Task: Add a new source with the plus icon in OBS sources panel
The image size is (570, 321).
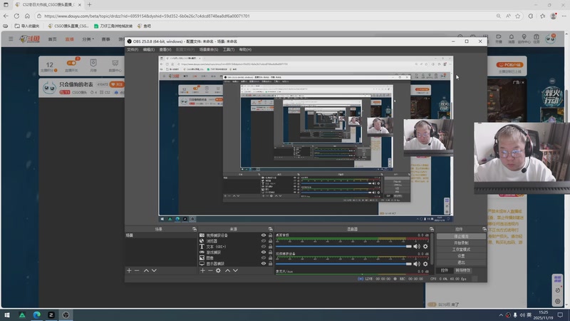Action: (202, 270)
